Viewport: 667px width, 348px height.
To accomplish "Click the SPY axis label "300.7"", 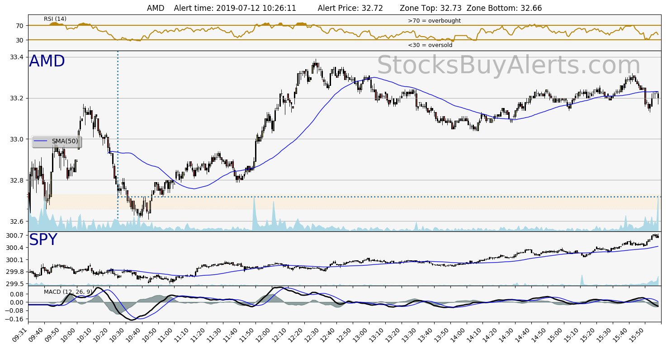I will (15, 235).
